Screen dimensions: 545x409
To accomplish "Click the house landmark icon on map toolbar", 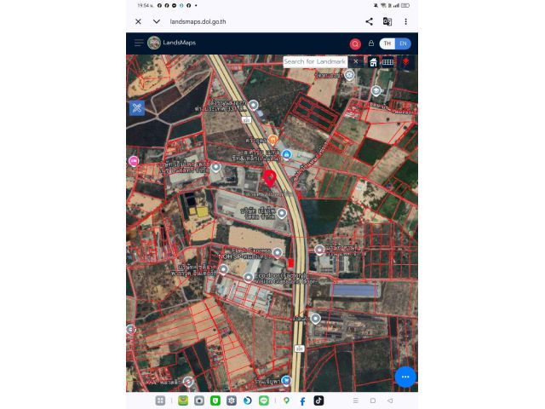I will click(x=373, y=62).
